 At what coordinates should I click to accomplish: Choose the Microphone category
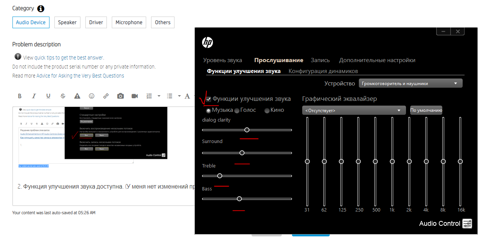[x=129, y=22]
